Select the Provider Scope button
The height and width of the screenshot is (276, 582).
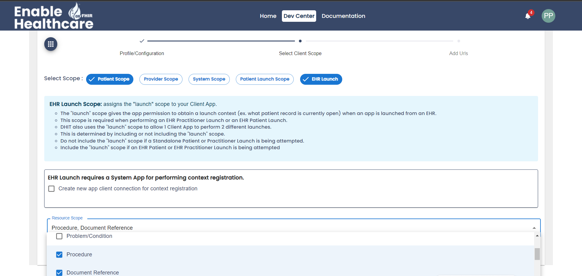pos(161,79)
